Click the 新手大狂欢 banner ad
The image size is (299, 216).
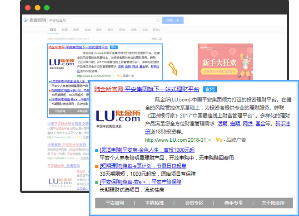(x=225, y=62)
